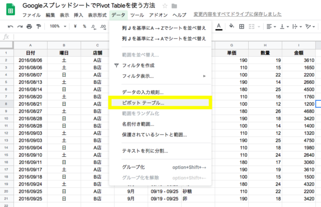Click the undo arrow icon
Viewport: 321px width, 207px height.
pos(11,27)
